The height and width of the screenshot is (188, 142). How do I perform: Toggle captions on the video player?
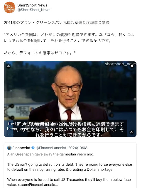pyautogui.click(x=132, y=66)
